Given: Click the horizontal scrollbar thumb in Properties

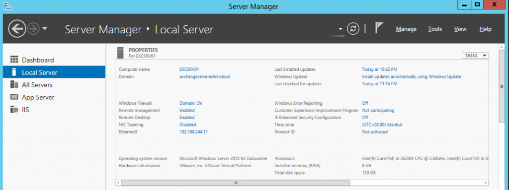Looking at the screenshot, I should [x=236, y=183].
